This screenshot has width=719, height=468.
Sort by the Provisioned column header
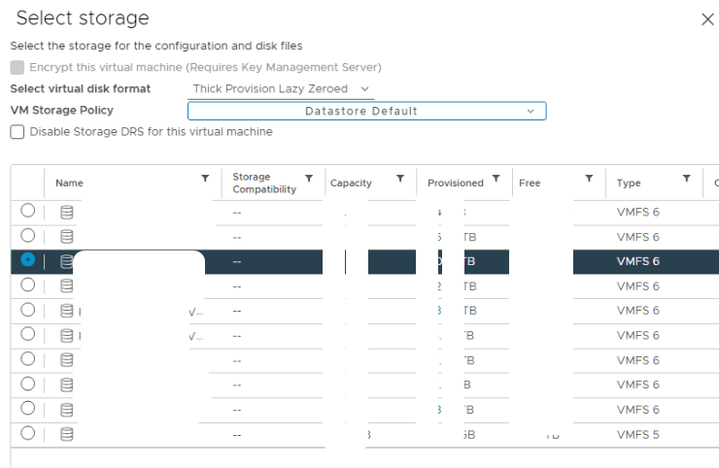coord(455,183)
